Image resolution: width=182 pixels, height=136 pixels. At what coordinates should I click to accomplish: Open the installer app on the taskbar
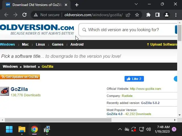tap(47, 129)
